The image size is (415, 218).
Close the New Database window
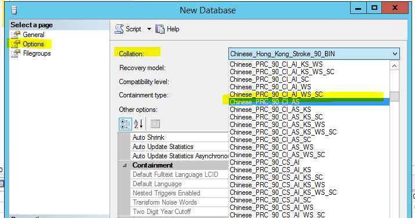[x=395, y=8]
